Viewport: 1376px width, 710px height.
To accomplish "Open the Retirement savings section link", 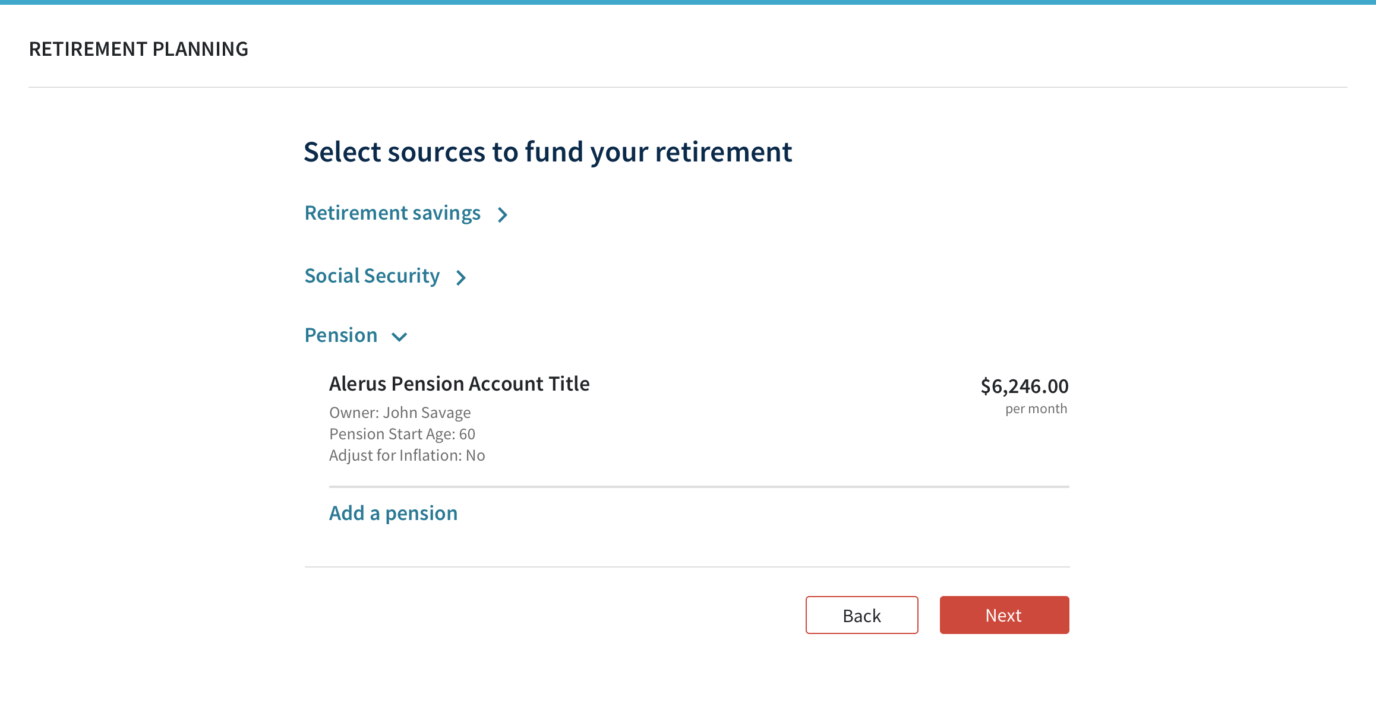I will (392, 213).
